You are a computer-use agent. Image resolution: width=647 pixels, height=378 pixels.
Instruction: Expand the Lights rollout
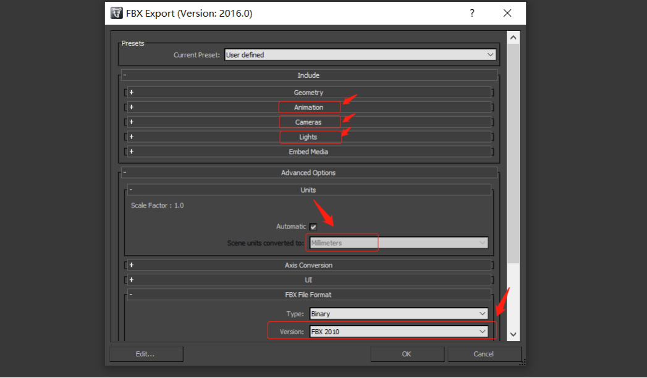click(308, 137)
